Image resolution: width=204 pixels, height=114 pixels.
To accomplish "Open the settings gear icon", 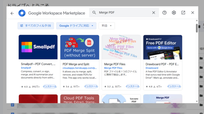I will 174,12.
